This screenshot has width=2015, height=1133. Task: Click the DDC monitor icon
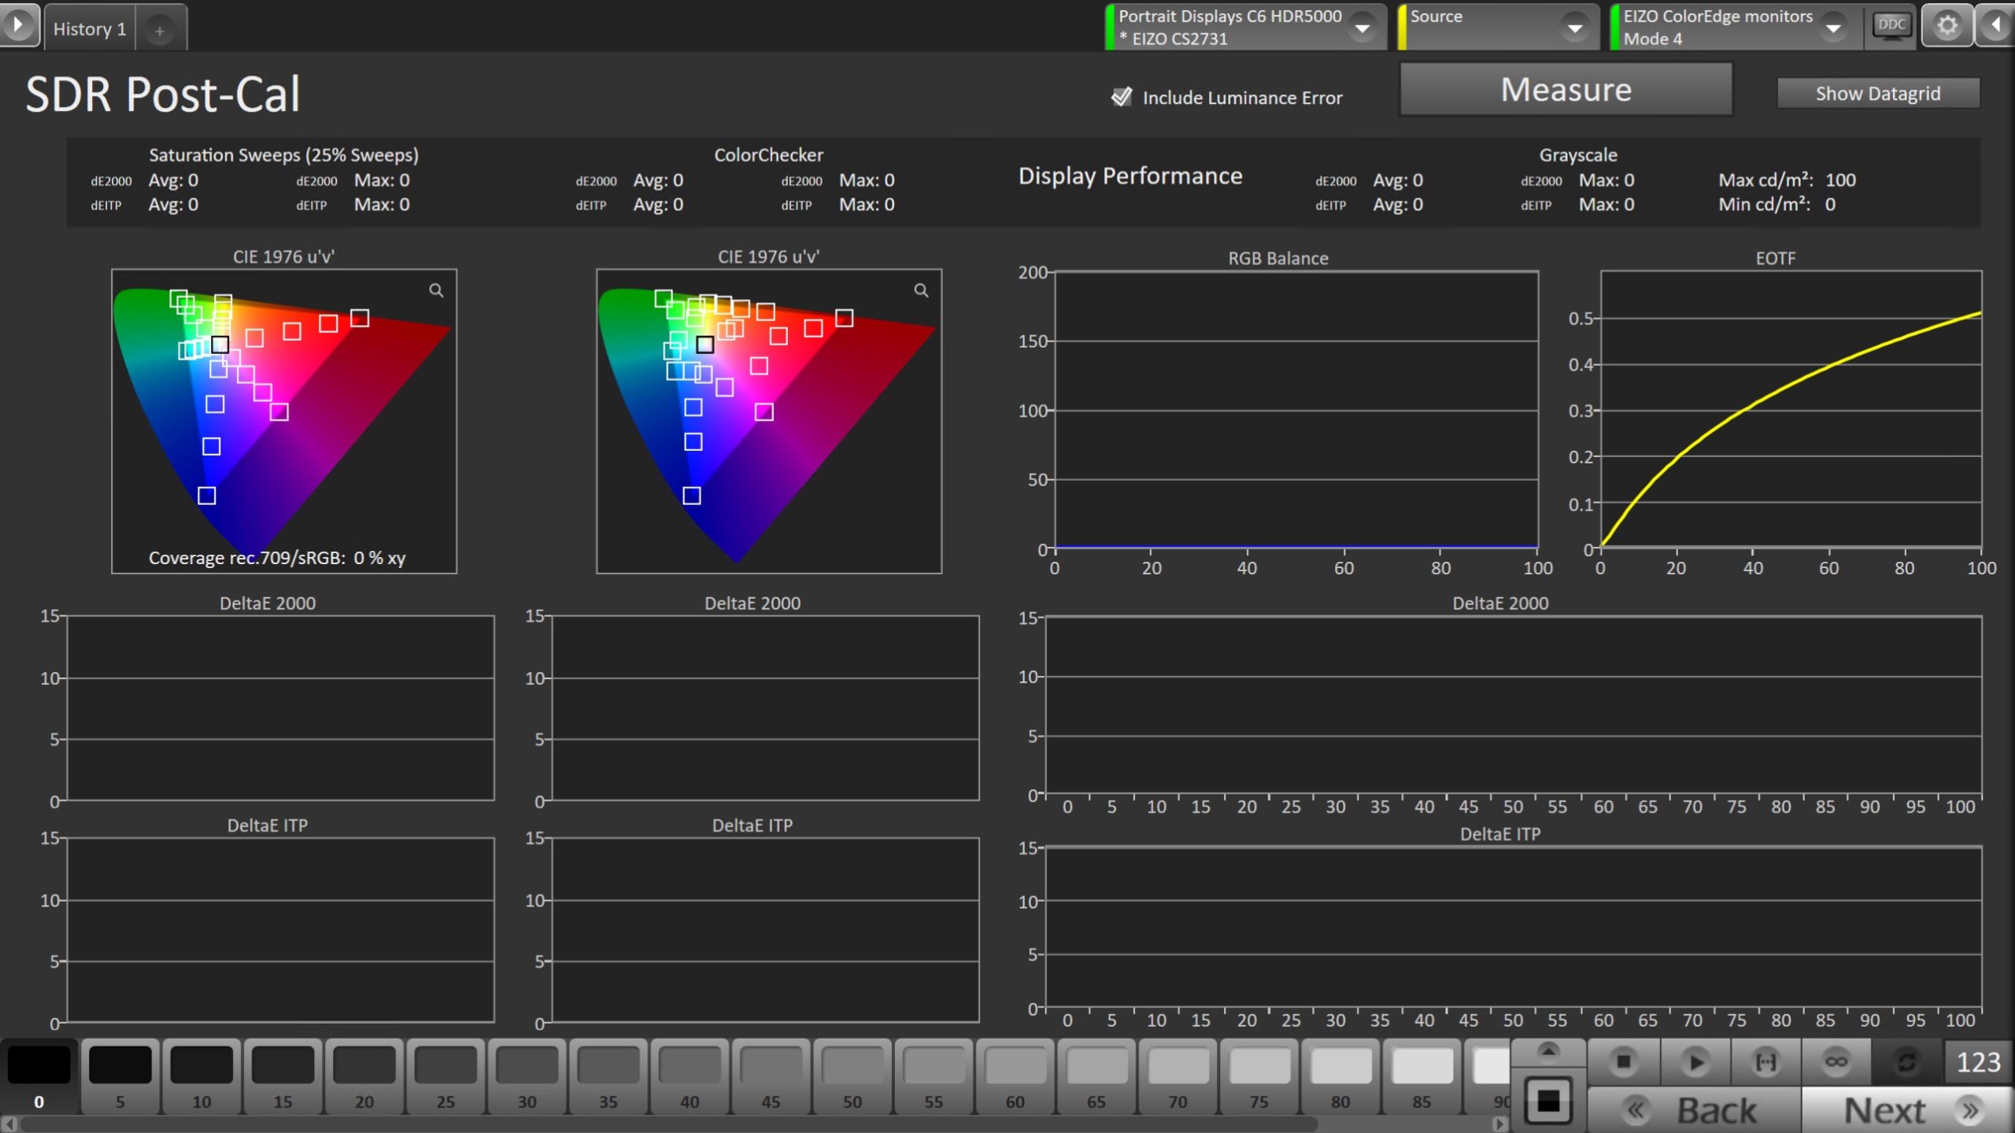[1891, 26]
